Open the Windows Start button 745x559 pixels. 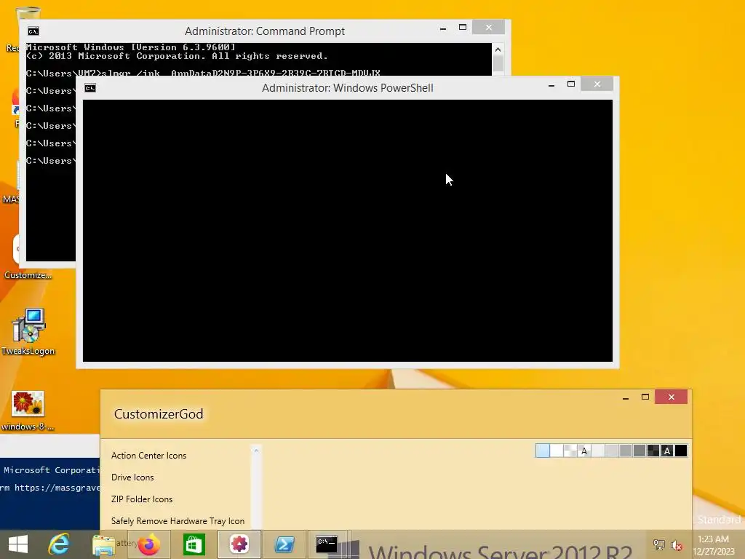(x=18, y=544)
